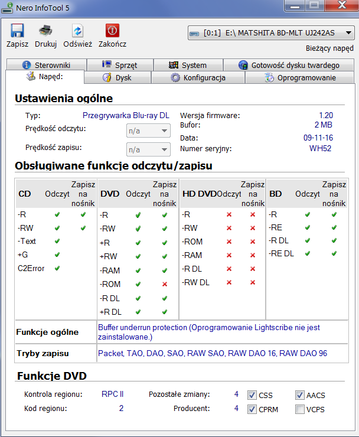Click the date value 09-11-16
This screenshot has height=437, width=359.
(318, 138)
